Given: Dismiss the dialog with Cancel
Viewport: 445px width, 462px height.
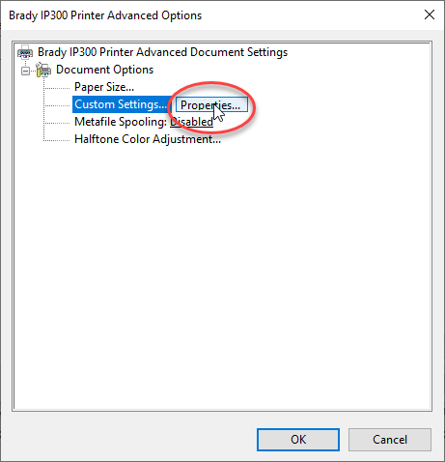Looking at the screenshot, I should pos(390,440).
